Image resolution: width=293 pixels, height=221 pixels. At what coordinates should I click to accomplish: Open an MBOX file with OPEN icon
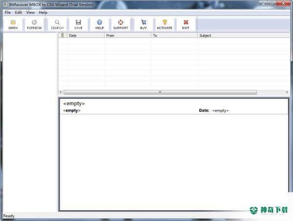13,24
